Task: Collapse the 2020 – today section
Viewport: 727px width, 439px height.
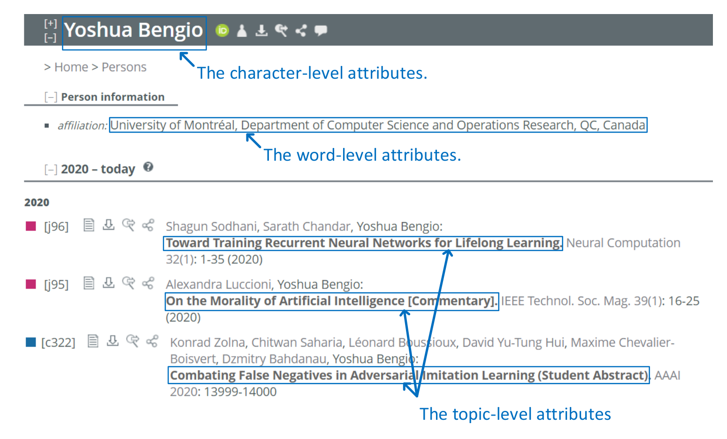Action: (x=51, y=169)
